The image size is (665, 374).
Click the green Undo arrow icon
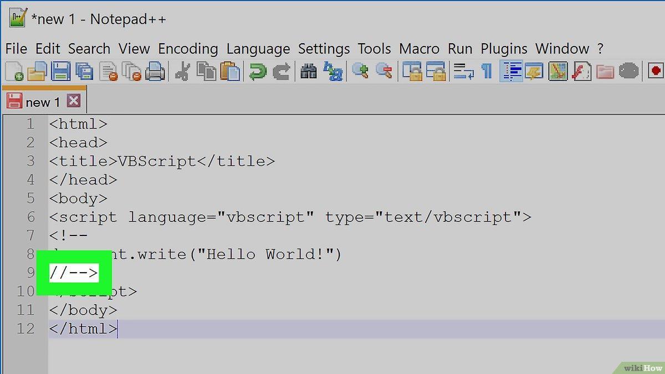click(257, 71)
